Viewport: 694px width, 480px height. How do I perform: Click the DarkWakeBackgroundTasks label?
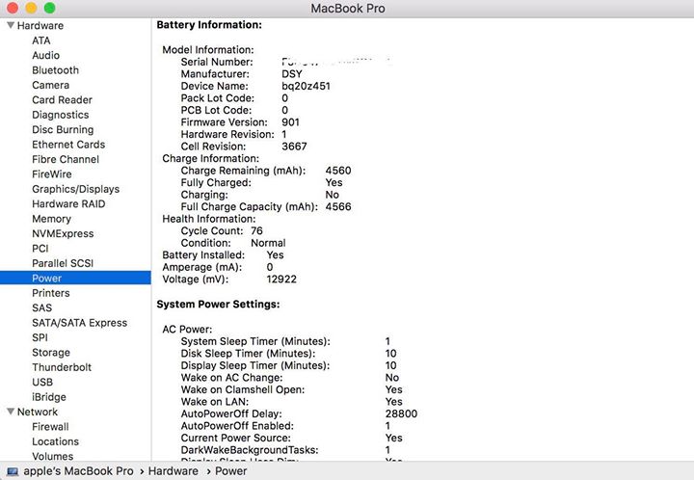click(x=250, y=450)
